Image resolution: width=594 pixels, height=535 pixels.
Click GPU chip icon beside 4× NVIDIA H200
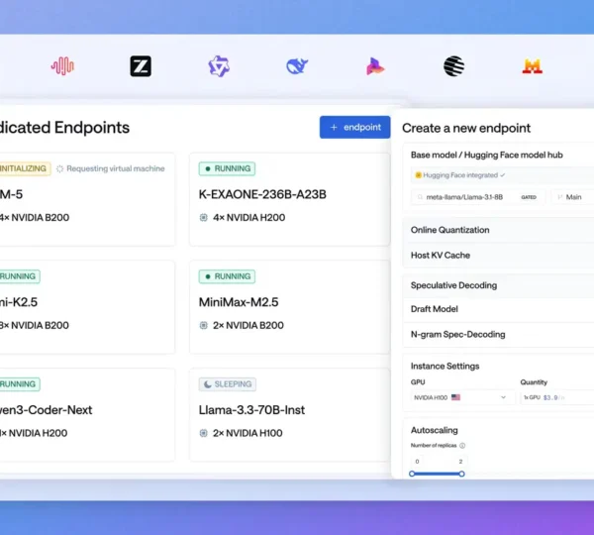[203, 217]
